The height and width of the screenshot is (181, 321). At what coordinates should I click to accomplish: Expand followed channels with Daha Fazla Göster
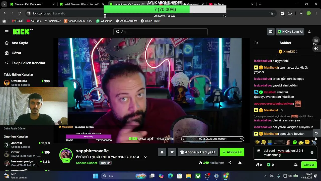pos(15,128)
